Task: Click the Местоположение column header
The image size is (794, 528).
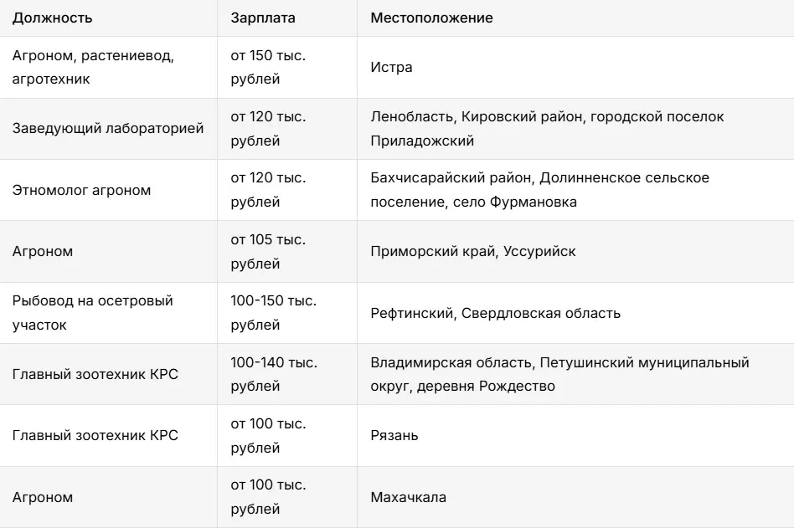Action: pos(431,18)
